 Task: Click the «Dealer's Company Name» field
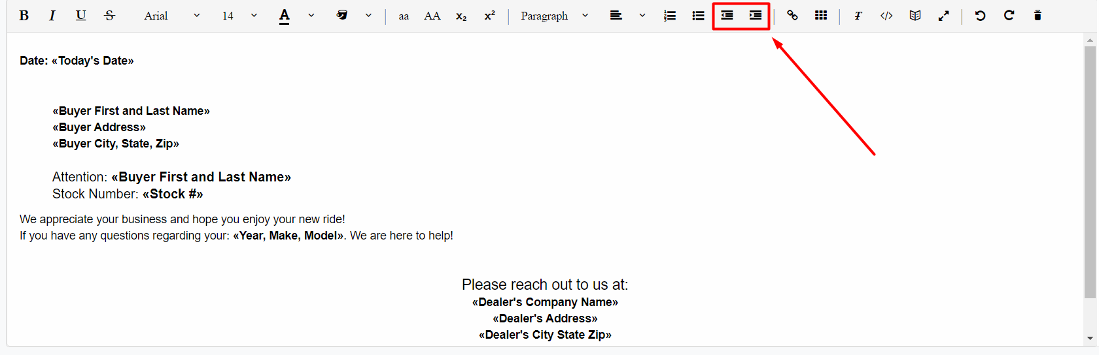click(545, 302)
